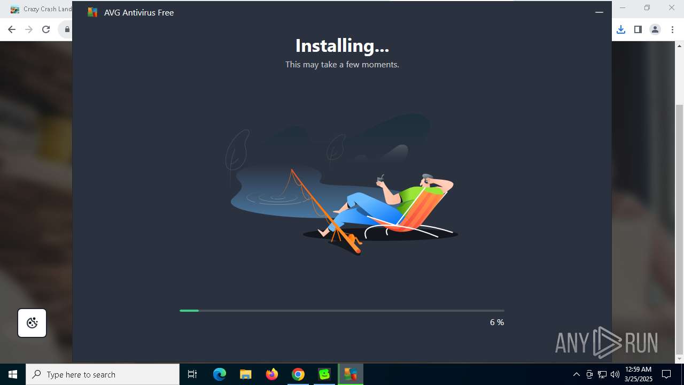Click the '6 %' progress text

(497, 322)
